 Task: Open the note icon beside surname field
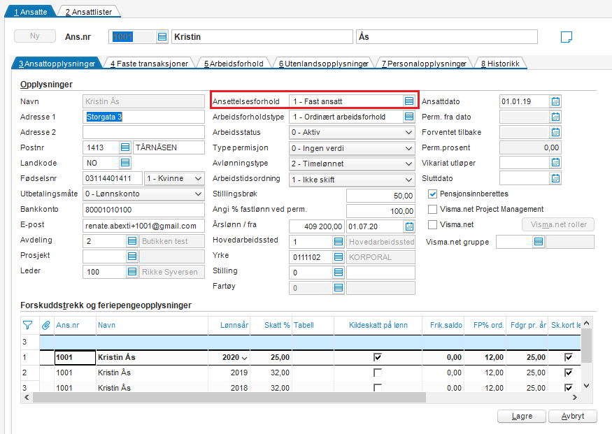click(567, 37)
